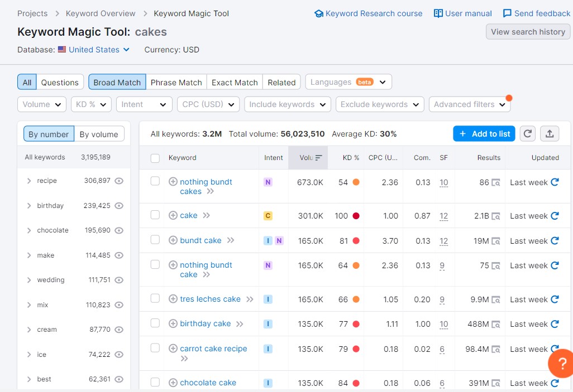Click the plus icon next to tres leches cake
This screenshot has height=392, width=573.
click(173, 299)
